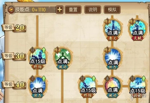Select the level 40 终结 skill numbered 11
The image size is (150, 103).
click(x=88, y=87)
